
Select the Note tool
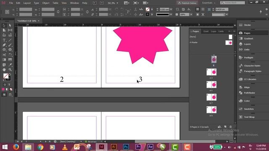pyautogui.click(x=4, y=65)
